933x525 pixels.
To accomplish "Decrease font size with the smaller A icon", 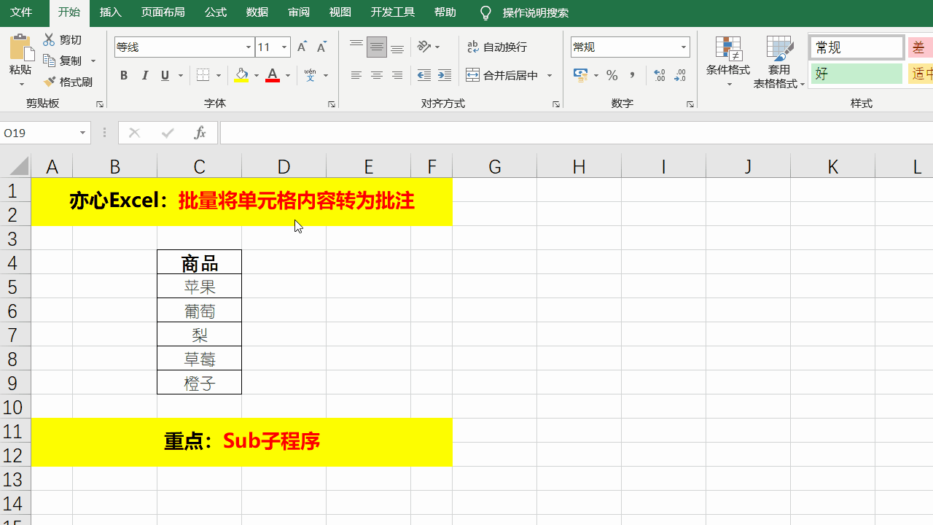I will click(x=321, y=47).
